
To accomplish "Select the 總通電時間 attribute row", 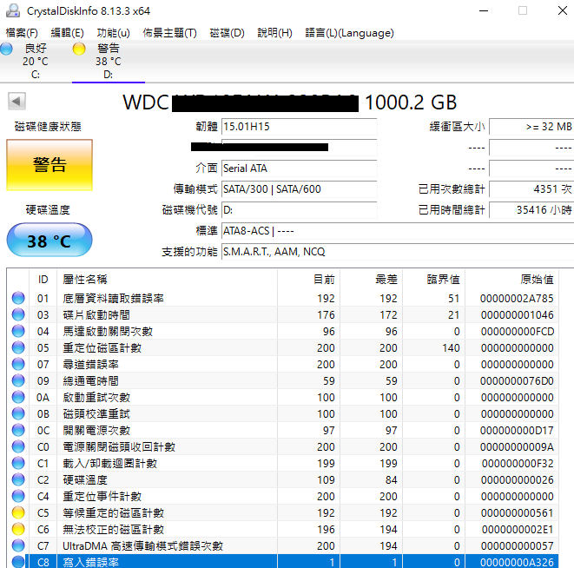I will click(282, 380).
